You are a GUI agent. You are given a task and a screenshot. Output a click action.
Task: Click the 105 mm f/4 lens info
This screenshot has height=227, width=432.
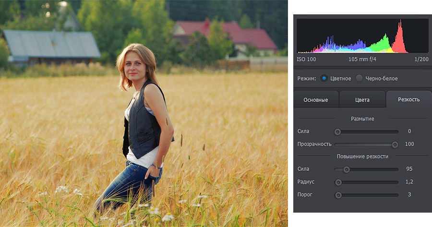click(362, 60)
